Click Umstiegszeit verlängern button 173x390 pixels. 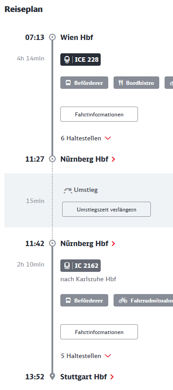tap(106, 209)
